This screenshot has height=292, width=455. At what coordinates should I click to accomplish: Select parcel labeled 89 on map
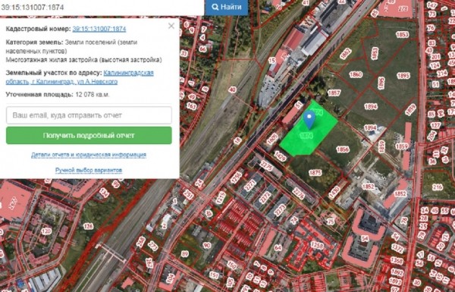coord(184,254)
